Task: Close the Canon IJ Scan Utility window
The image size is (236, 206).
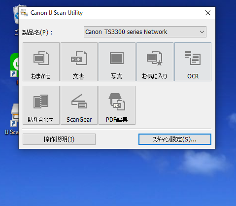Action: pos(208,13)
